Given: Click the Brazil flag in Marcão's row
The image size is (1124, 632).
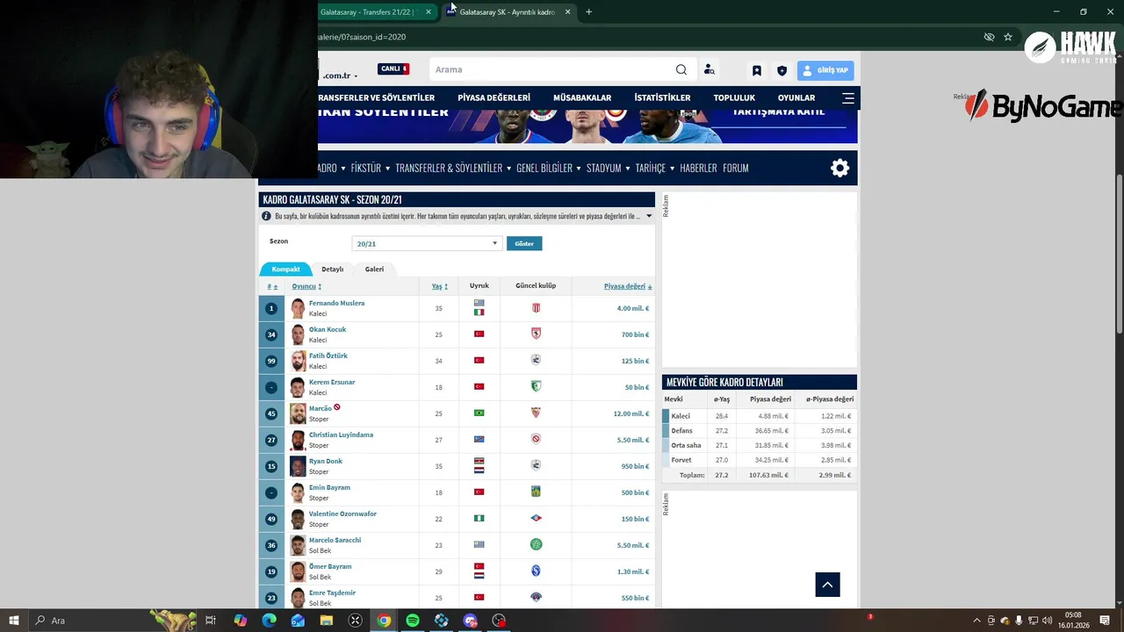Looking at the screenshot, I should tap(479, 413).
